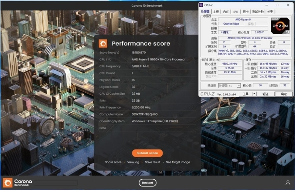Click the Ryzen 9 logo in CPU-Z
This screenshot has height=190, width=295.
point(280,26)
